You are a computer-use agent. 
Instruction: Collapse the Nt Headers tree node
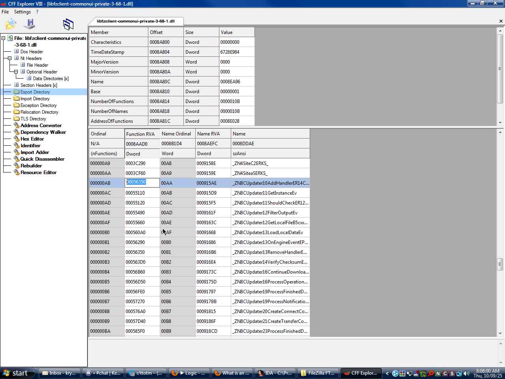[10, 58]
